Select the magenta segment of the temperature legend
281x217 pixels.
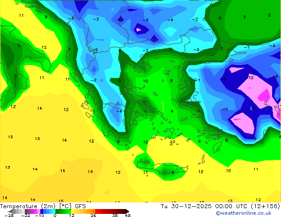coord(35,211)
